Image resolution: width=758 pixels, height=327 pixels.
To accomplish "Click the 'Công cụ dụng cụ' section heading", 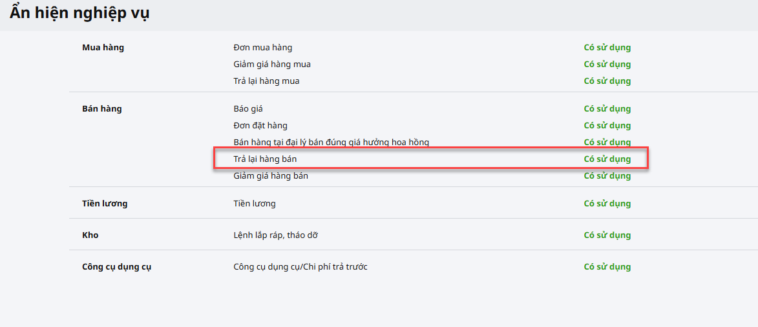I will (x=117, y=267).
